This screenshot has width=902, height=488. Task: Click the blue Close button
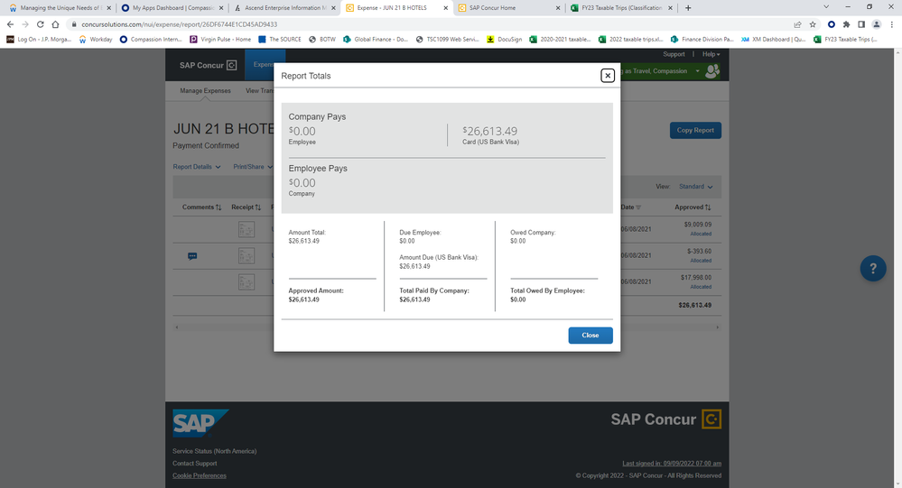[x=590, y=335]
